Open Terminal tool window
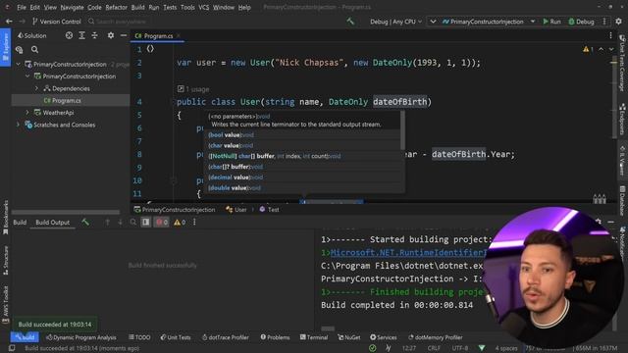The height and width of the screenshot is (353, 628). 314,337
